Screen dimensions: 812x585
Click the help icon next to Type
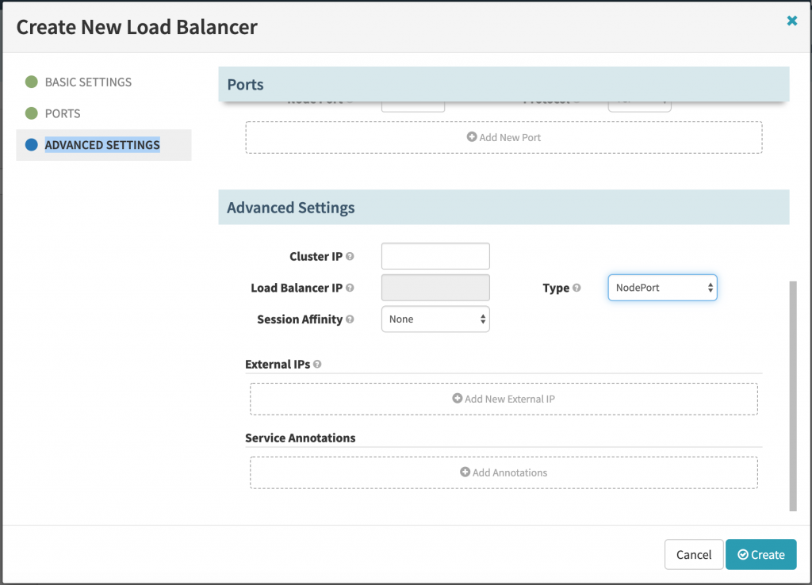pos(576,289)
